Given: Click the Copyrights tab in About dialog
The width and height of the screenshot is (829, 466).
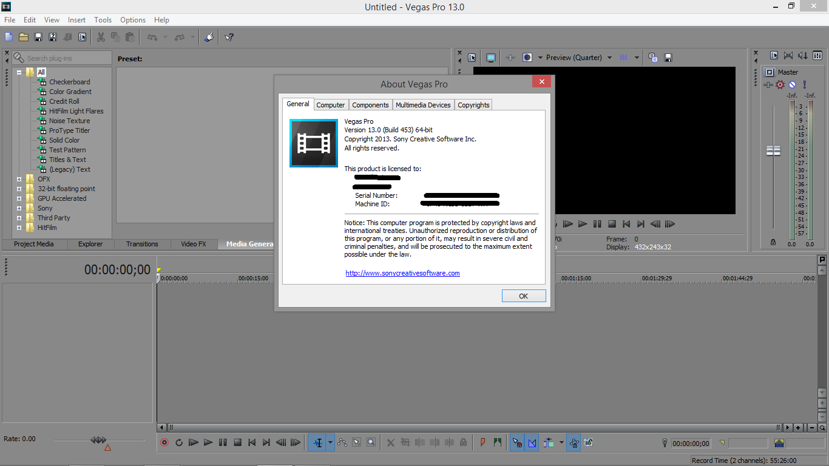Looking at the screenshot, I should 473,105.
